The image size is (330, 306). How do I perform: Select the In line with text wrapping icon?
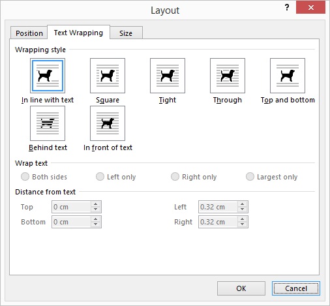[48, 76]
